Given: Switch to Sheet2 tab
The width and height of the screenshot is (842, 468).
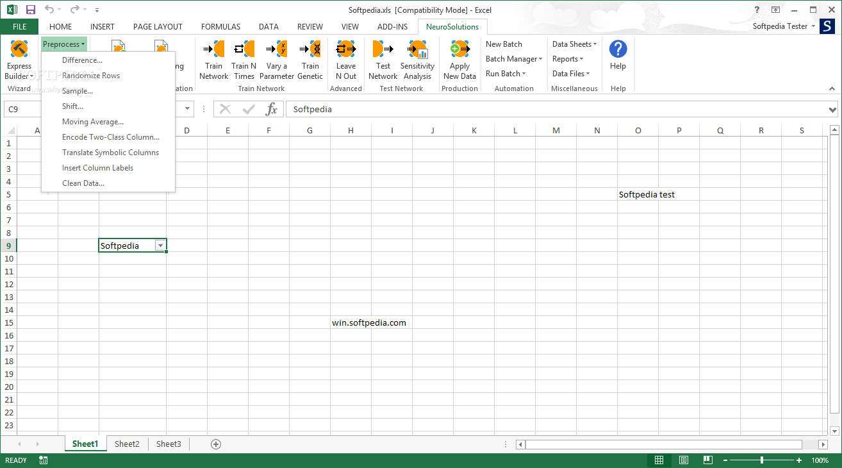Looking at the screenshot, I should (127, 444).
